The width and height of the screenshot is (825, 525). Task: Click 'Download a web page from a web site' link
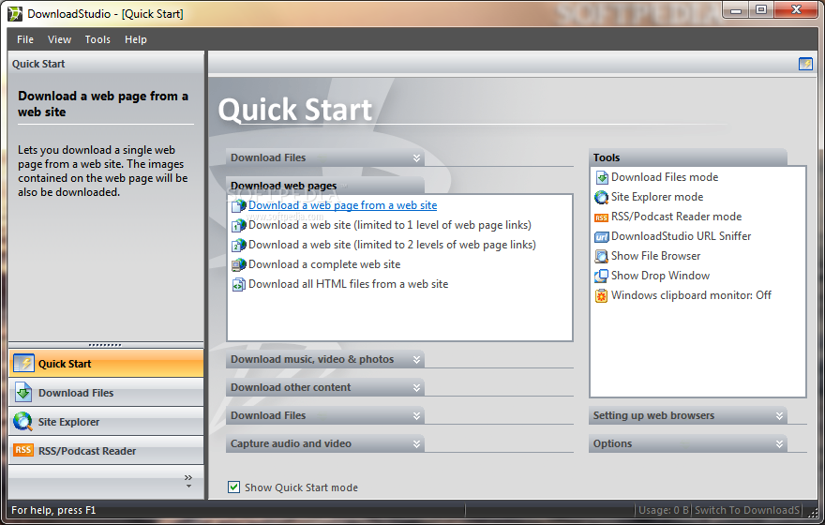click(x=342, y=205)
